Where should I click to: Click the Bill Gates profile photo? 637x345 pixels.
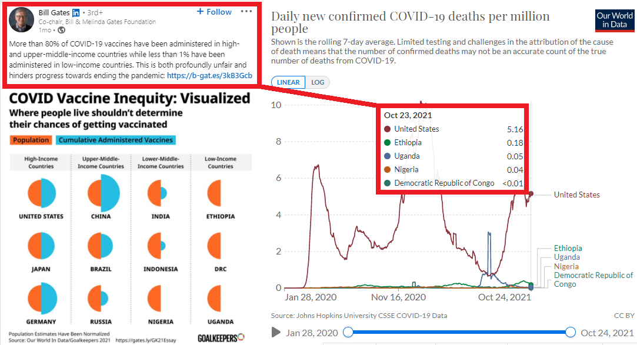21,21
